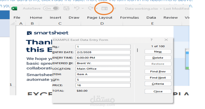Click the Excel app icon in title bar
This screenshot has width=205, height=109.
click(14, 9)
